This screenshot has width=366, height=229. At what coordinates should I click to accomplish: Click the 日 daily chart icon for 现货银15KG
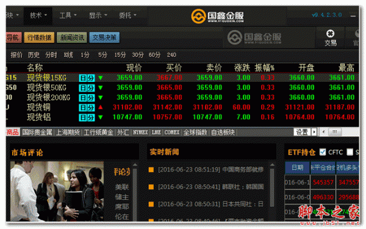[83, 78]
